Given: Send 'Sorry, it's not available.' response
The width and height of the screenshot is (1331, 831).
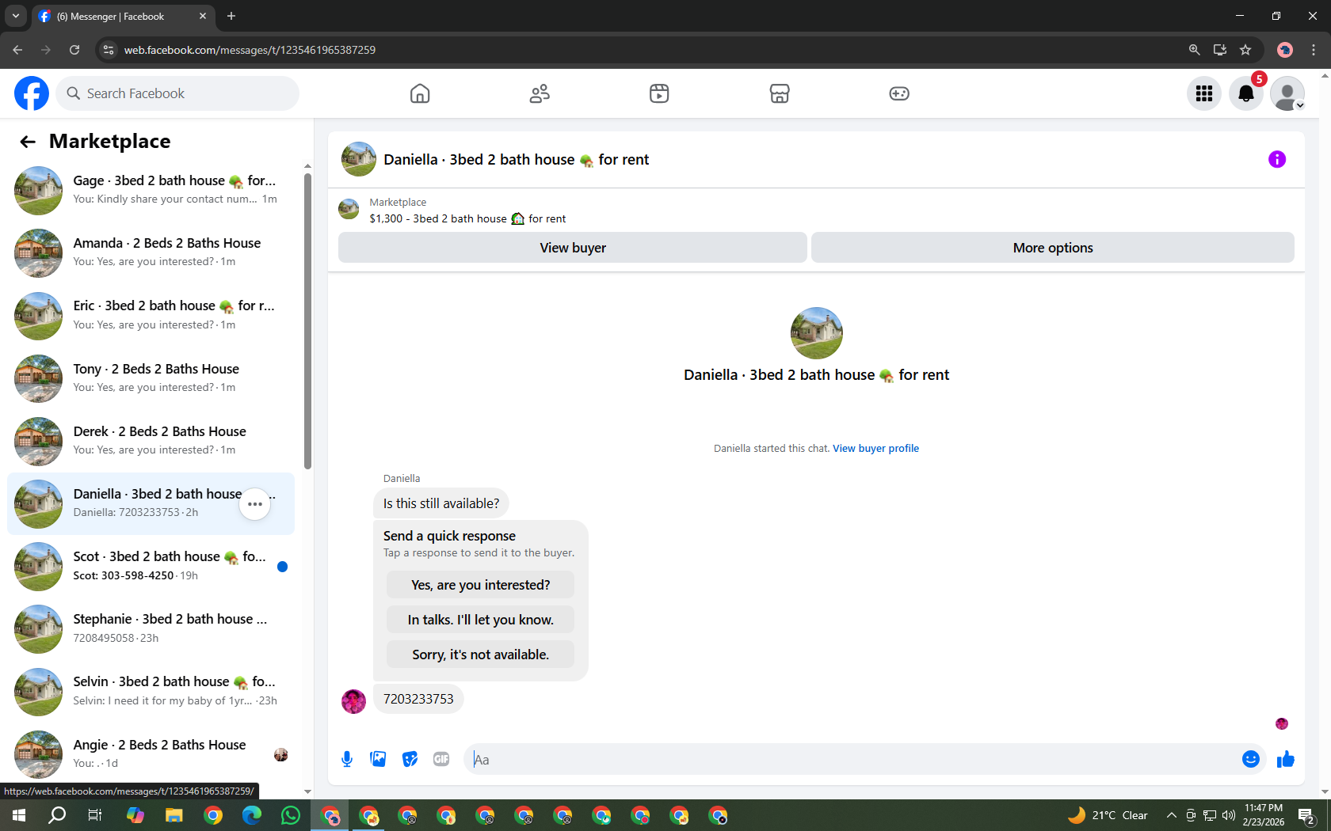Looking at the screenshot, I should click(480, 655).
